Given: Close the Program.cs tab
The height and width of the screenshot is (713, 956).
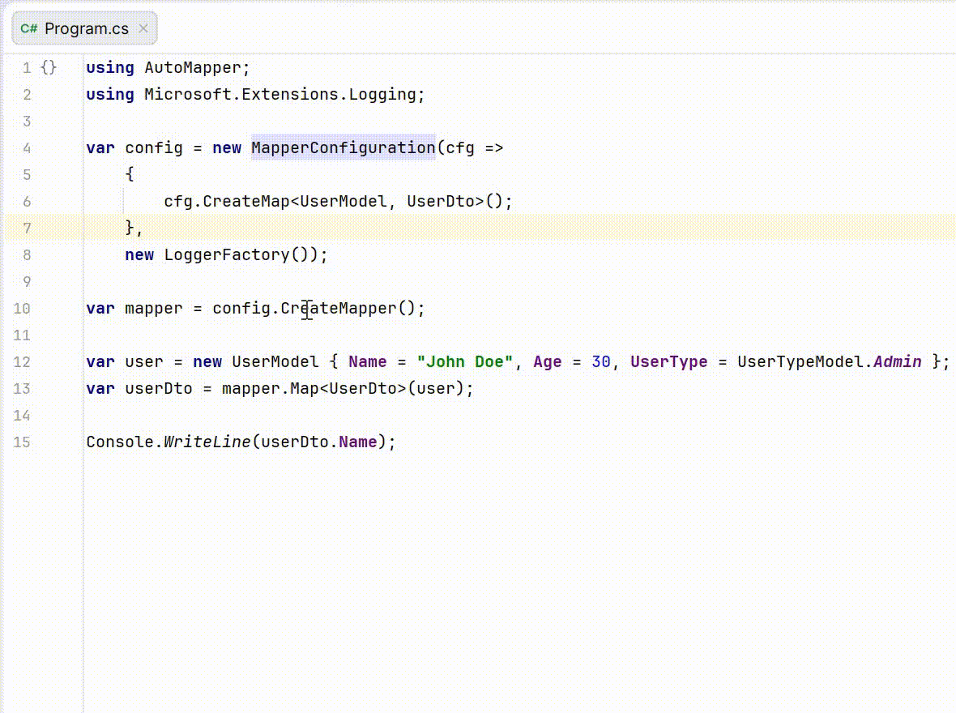Looking at the screenshot, I should [143, 28].
